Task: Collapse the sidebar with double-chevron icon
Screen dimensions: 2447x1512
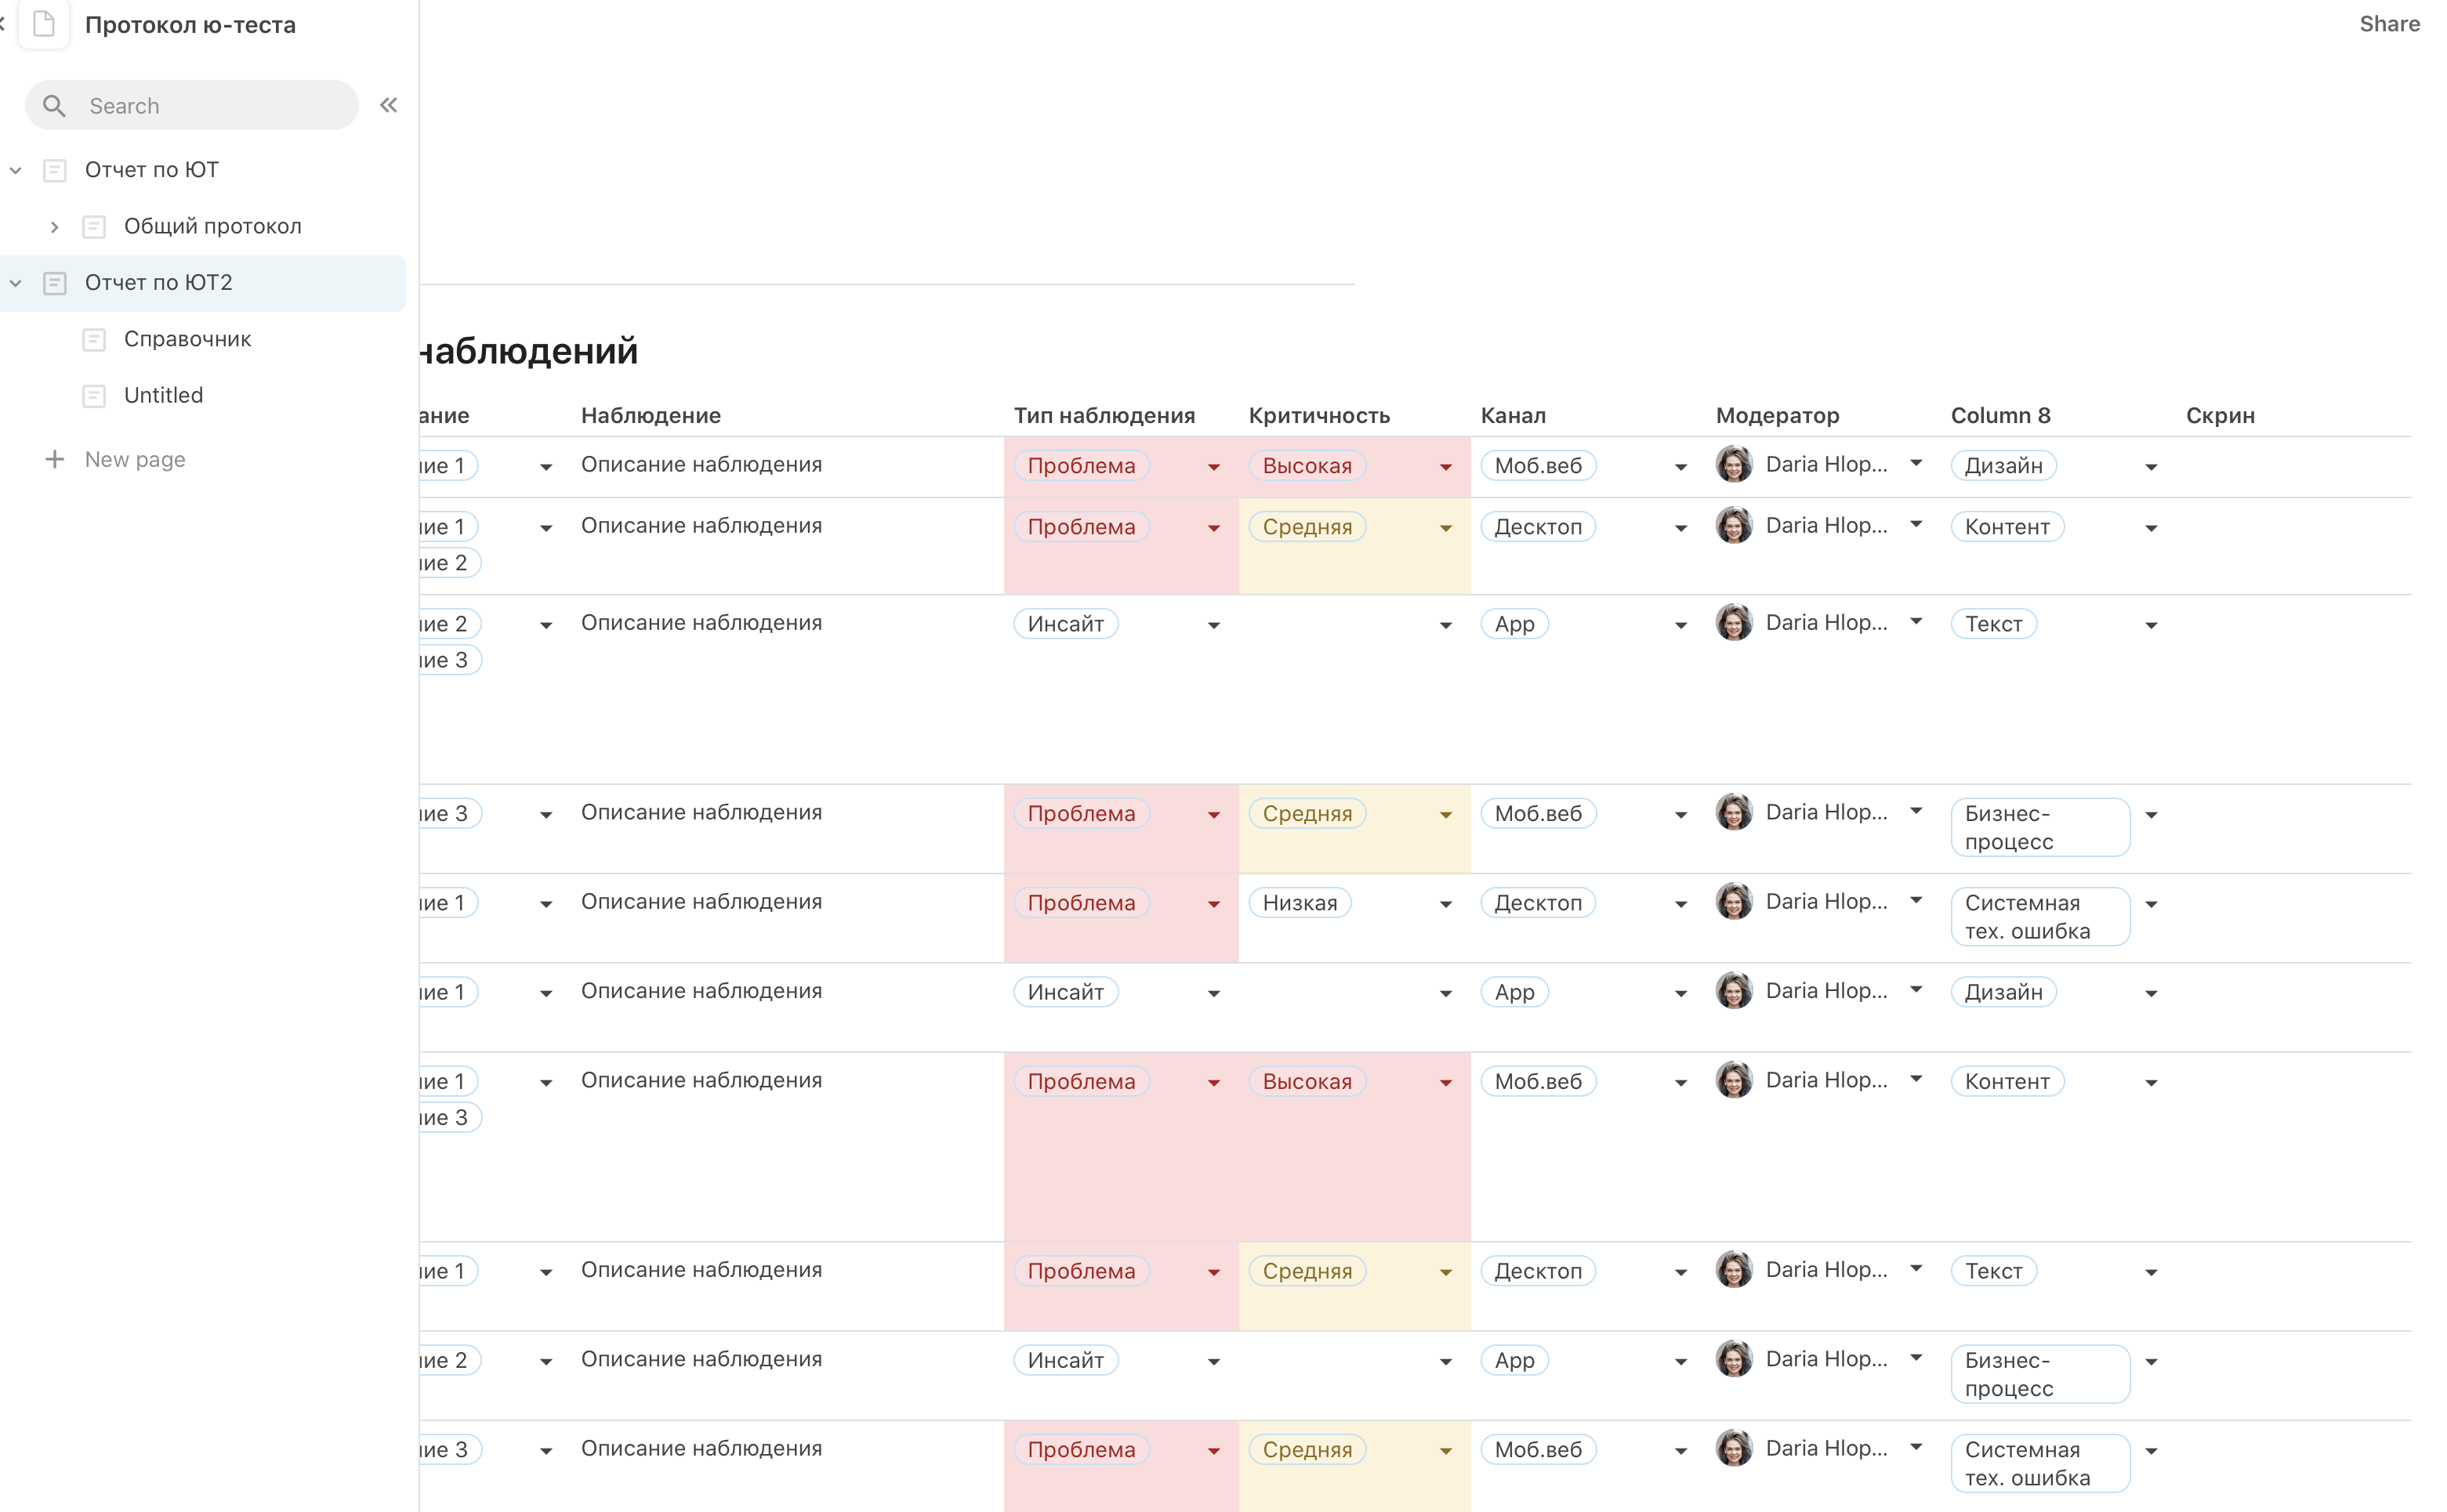Action: (388, 105)
